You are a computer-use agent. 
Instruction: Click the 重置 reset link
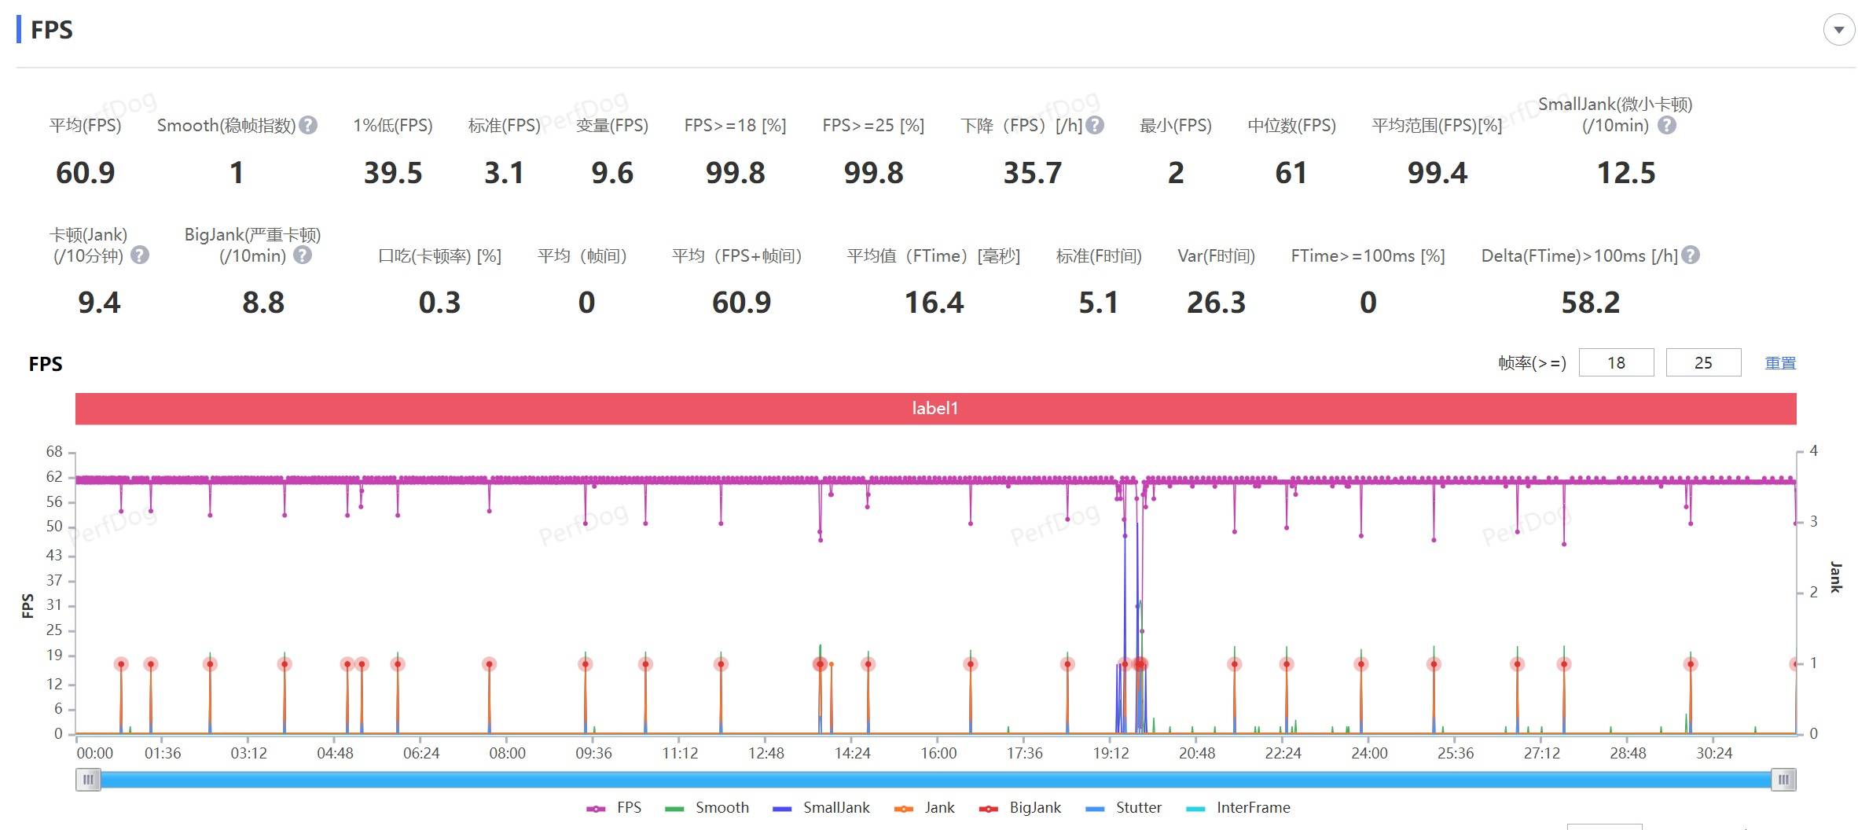click(1780, 363)
